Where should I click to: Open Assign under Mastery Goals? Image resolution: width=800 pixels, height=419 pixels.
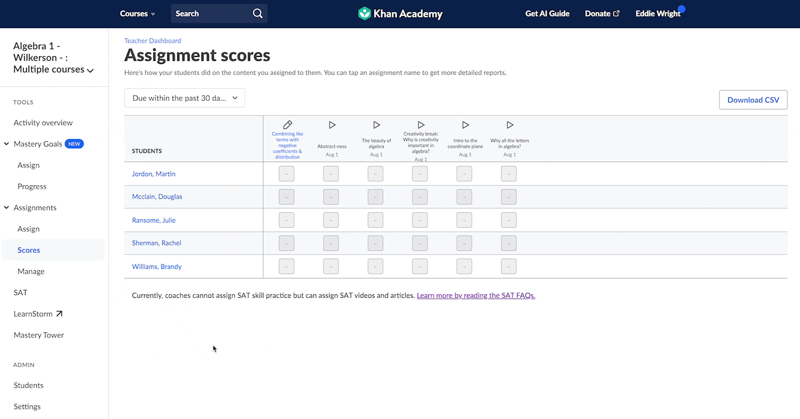29,165
